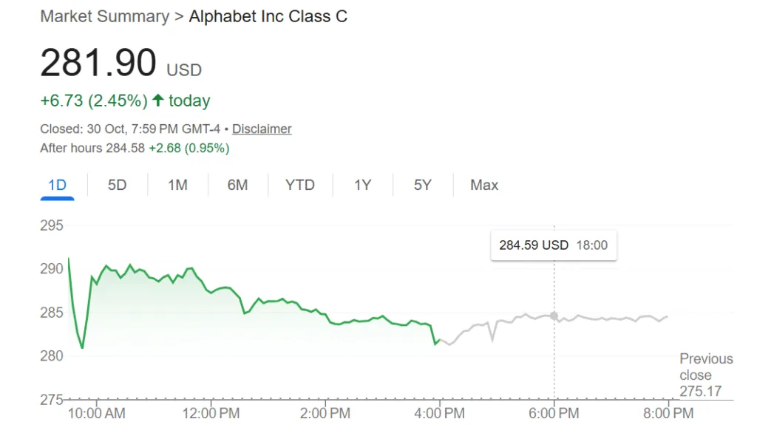
Task: Keep the 1D view selected
Action: pyautogui.click(x=57, y=185)
